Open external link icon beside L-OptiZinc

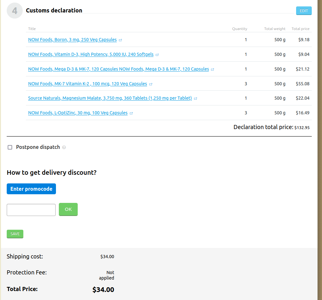click(131, 113)
